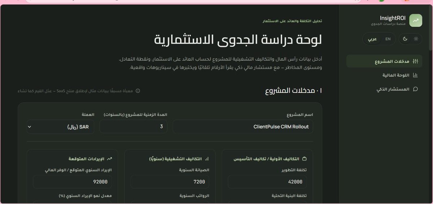Open the المستشار الذكي sidebar section

tap(384, 89)
